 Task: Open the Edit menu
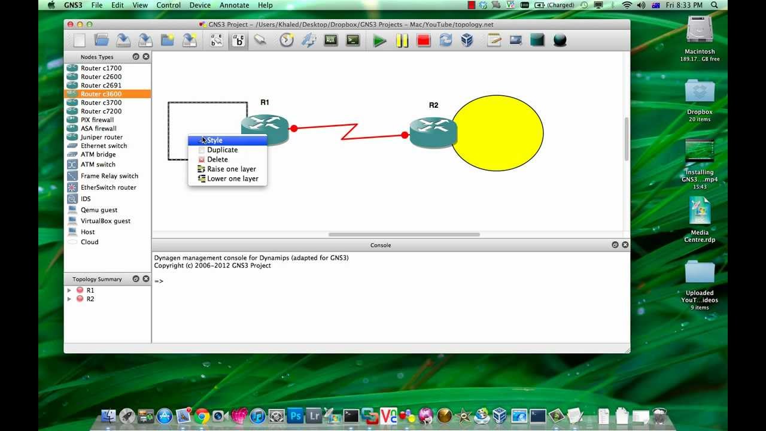117,5
